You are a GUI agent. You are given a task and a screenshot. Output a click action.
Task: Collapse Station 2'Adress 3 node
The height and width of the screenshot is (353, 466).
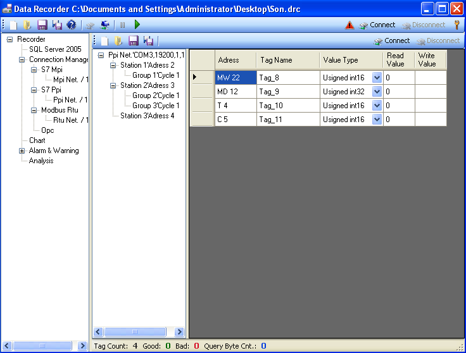(x=113, y=85)
